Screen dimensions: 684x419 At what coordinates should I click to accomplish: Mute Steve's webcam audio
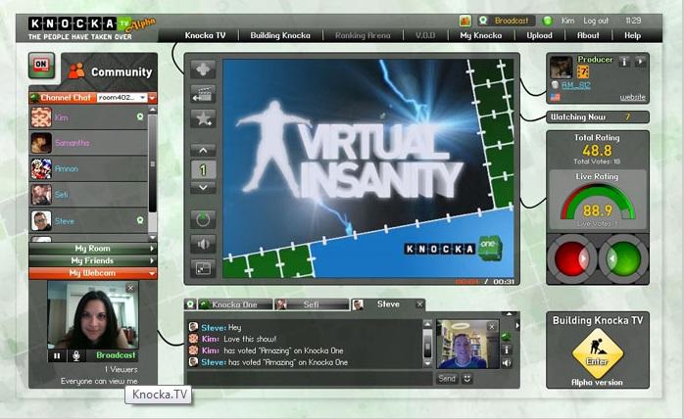tap(507, 363)
